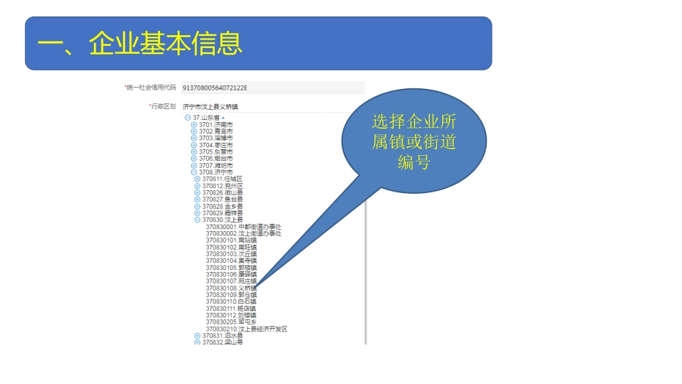
Task: Pick 370830112.刘楼镇 row
Action: (x=231, y=315)
